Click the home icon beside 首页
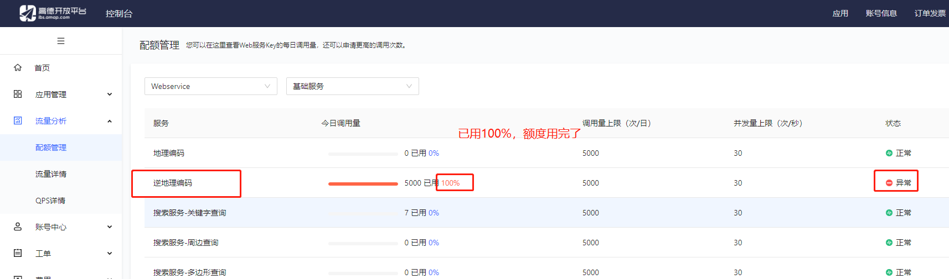 (x=18, y=67)
